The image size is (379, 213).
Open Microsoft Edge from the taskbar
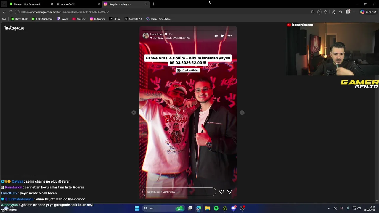coord(199,208)
